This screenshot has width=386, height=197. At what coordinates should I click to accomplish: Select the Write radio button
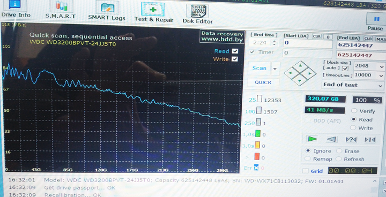[353, 127]
